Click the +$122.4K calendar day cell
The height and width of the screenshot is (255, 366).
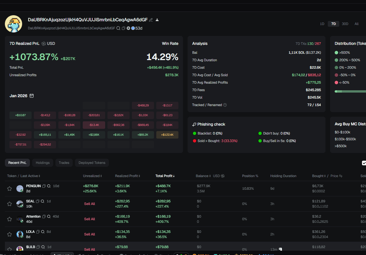click(167, 135)
